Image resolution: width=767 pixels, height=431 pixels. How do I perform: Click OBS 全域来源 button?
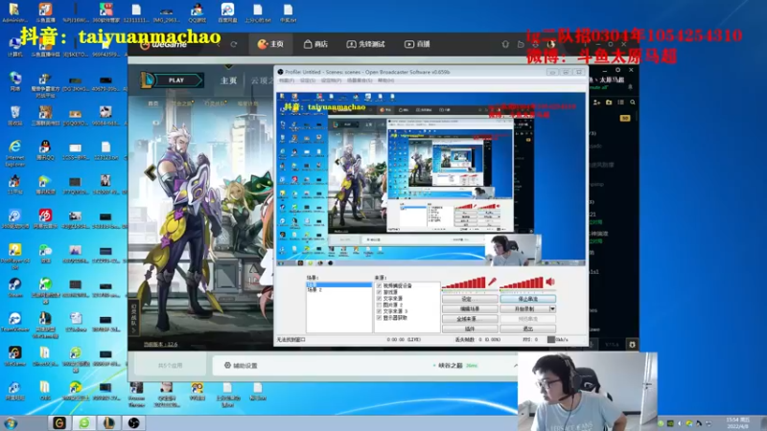click(x=470, y=319)
